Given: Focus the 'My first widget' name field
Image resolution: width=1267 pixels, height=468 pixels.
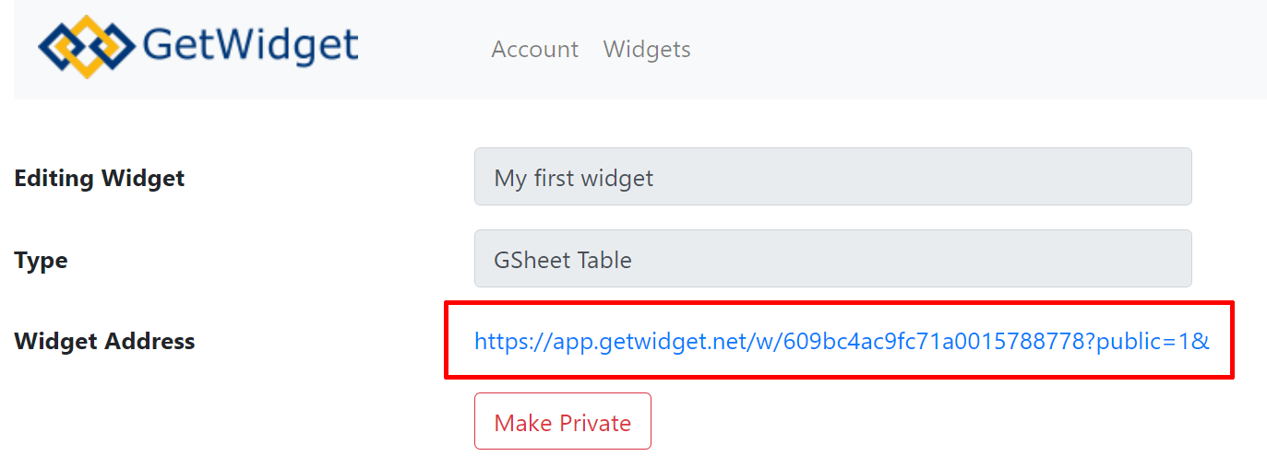Looking at the screenshot, I should coord(832,177).
